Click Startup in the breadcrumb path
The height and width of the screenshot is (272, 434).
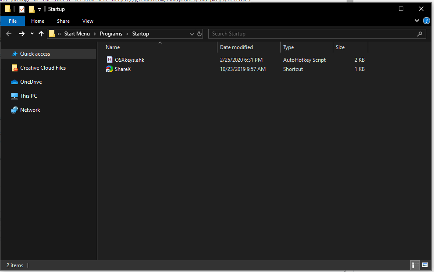click(141, 34)
